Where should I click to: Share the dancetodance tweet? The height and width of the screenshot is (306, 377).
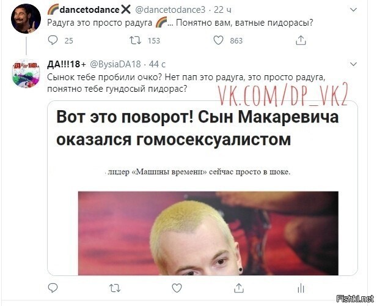(x=301, y=40)
